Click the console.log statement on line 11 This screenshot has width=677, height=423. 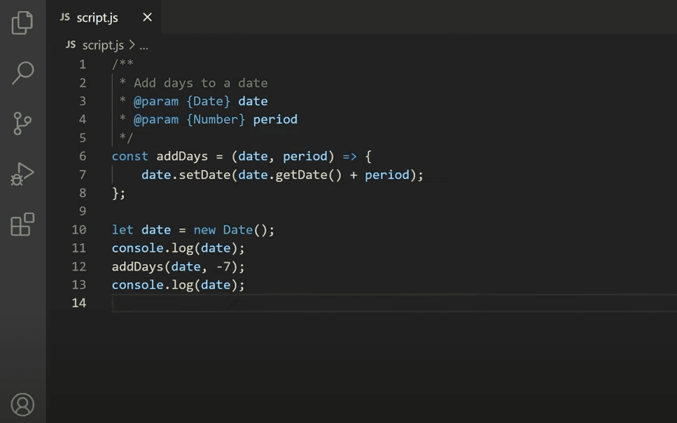(x=178, y=248)
